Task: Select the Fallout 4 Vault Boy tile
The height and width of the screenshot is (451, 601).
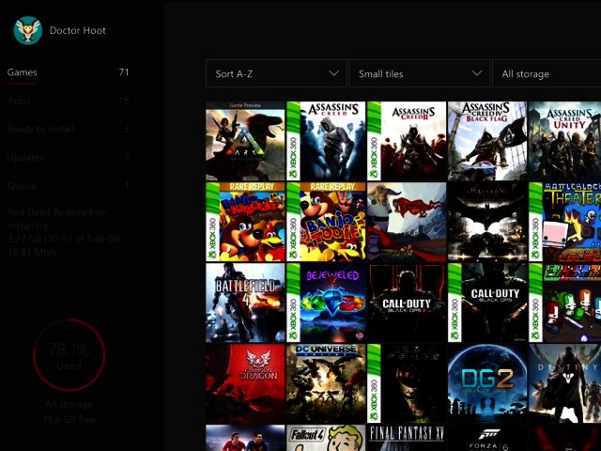Action: coord(326,438)
